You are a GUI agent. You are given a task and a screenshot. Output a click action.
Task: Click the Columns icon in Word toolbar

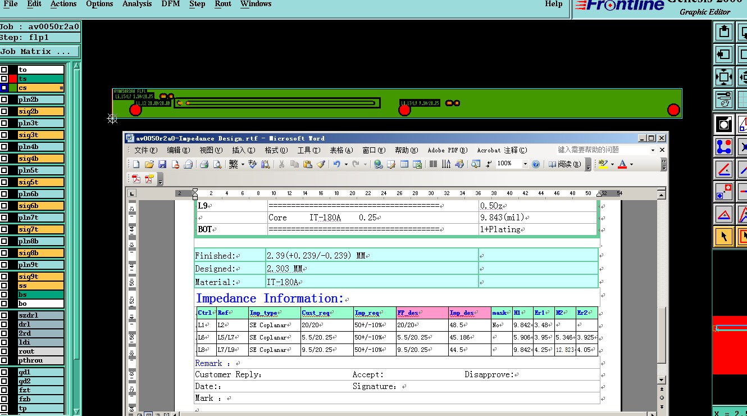(433, 164)
